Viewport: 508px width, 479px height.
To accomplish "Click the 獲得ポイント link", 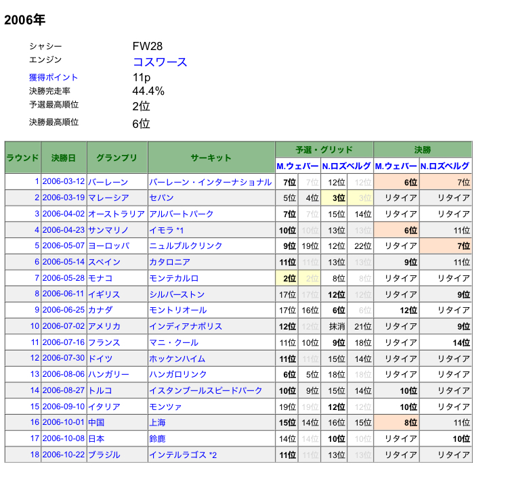I will [x=54, y=77].
